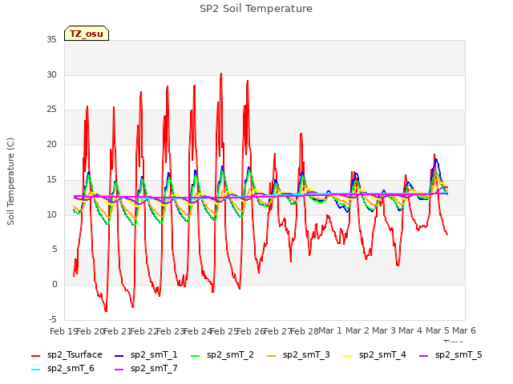Toggle the sp2_smT_4 legend entry
The image size is (513, 384).
(x=374, y=355)
